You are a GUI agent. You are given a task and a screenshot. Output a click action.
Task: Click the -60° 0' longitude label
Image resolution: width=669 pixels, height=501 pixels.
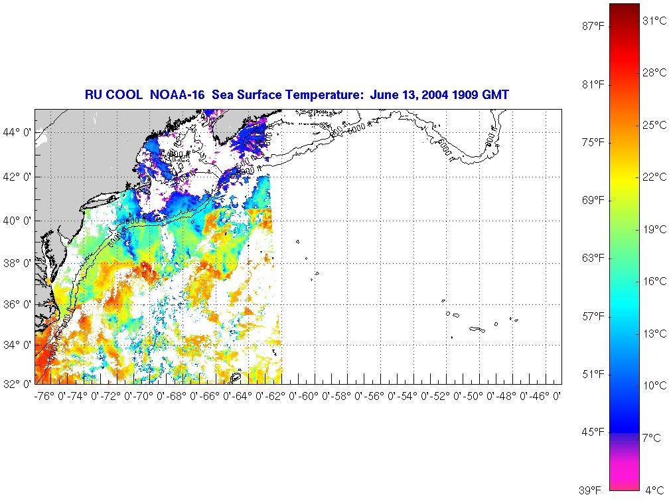click(x=314, y=397)
